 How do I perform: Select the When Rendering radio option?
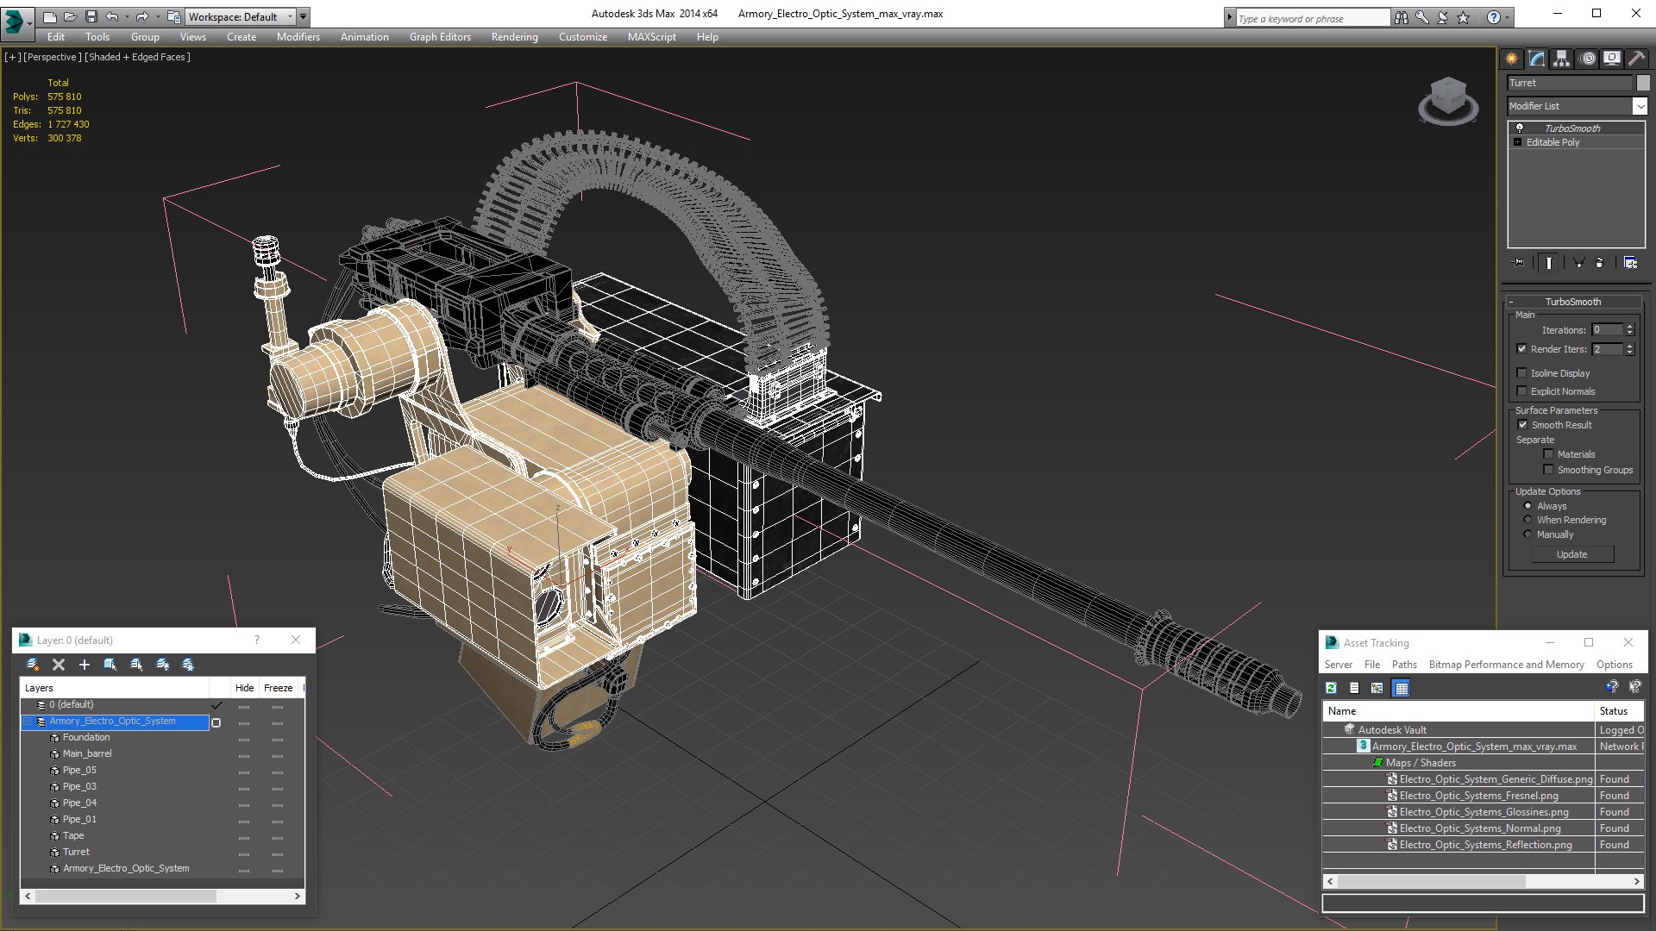pos(1527,520)
